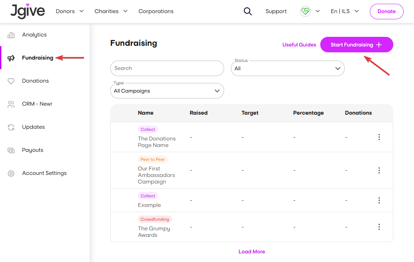
Task: Open the Charities menu
Action: tap(111, 11)
